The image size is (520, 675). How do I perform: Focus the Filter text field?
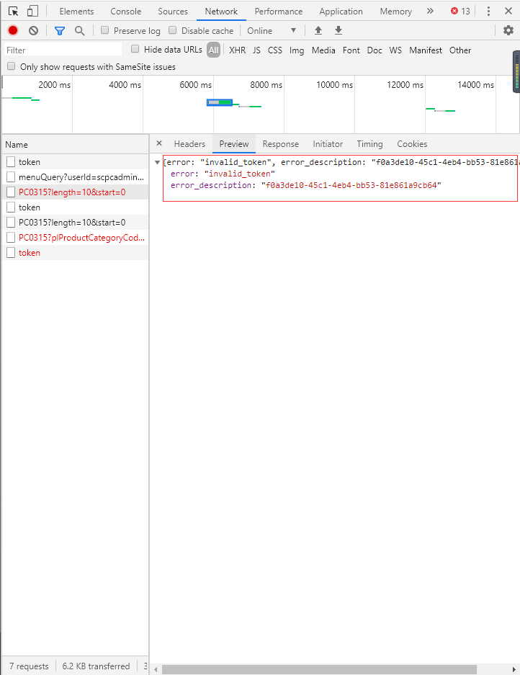63,50
